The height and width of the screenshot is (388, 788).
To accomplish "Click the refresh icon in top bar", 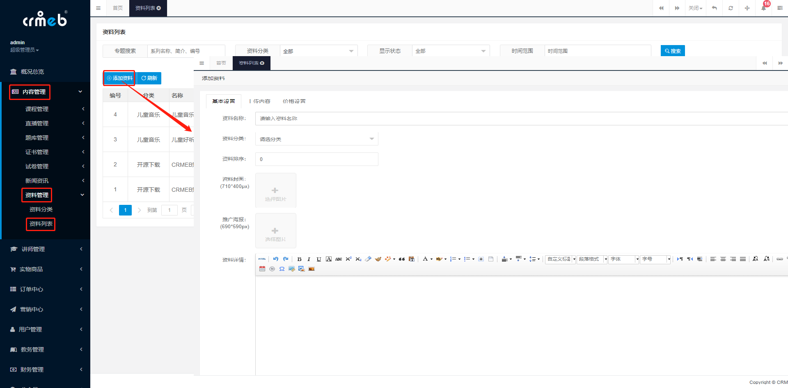I will [x=731, y=8].
